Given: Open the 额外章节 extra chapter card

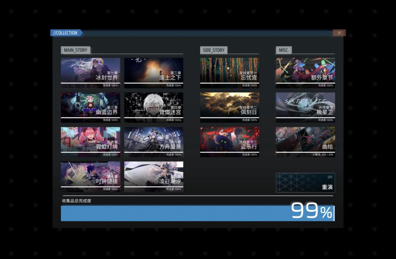Looking at the screenshot, I should [305, 73].
